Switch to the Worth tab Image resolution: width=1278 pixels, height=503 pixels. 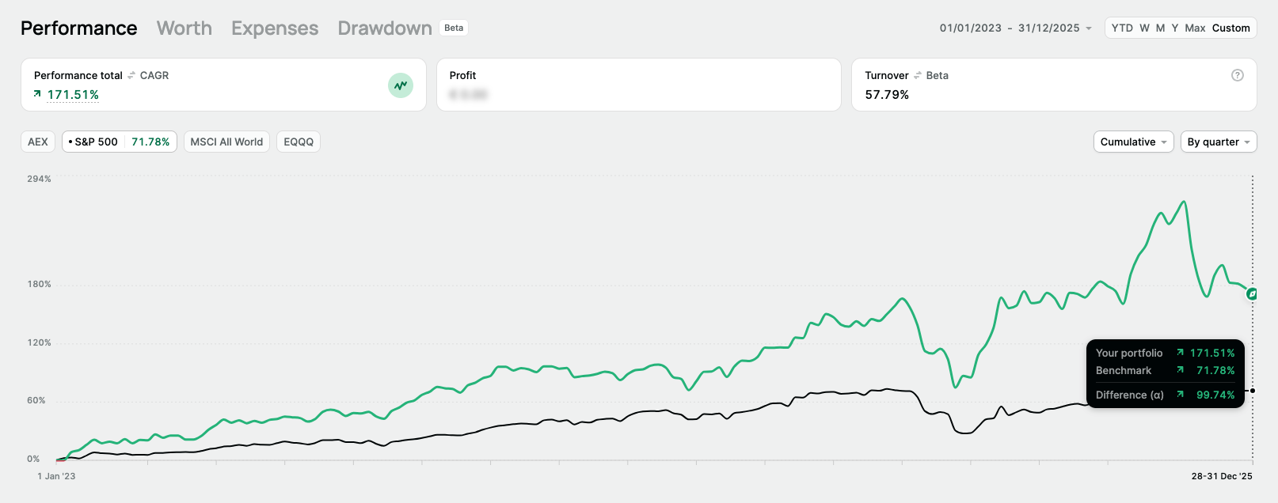pos(184,28)
